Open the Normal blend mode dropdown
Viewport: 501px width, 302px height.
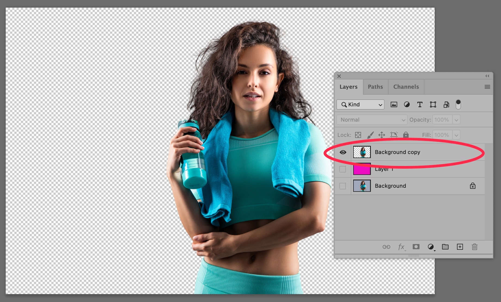point(372,120)
